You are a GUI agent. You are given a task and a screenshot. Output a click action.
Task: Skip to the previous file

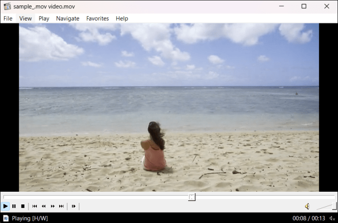coord(34,206)
